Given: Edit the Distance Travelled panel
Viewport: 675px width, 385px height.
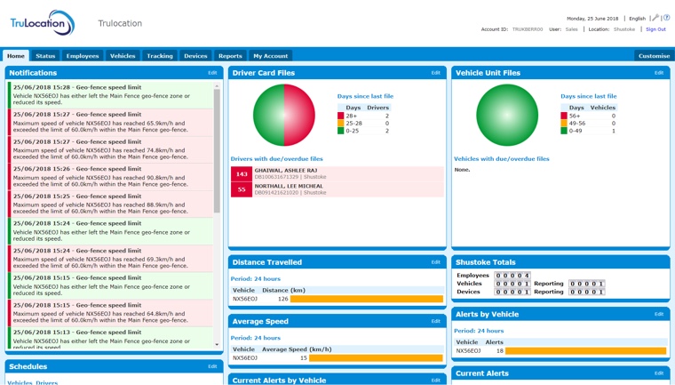Looking at the screenshot, I should 435,262.
